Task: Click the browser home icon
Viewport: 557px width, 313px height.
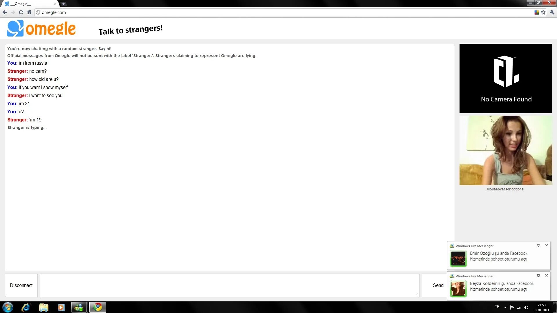Action: click(x=29, y=12)
